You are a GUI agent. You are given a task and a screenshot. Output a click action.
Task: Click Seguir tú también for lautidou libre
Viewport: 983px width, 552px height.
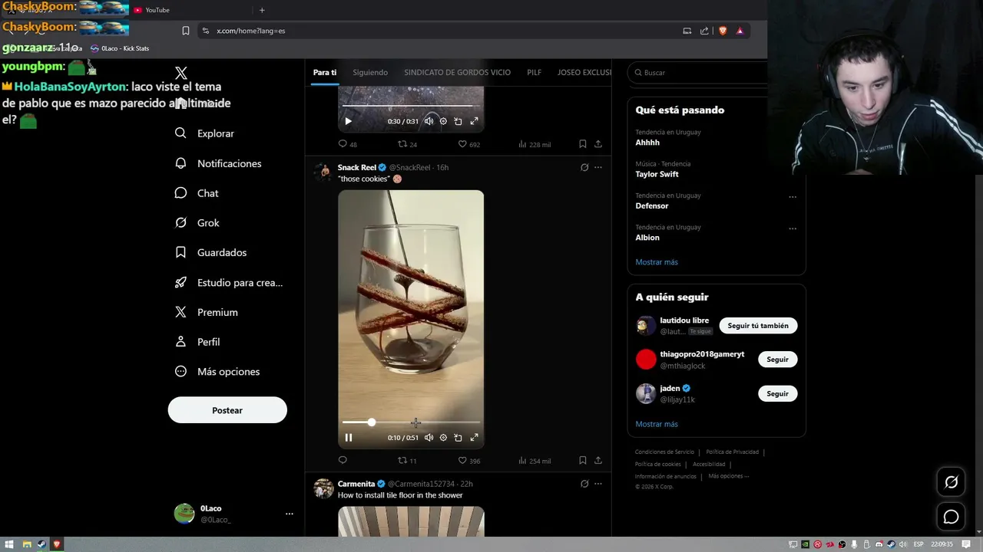758,326
